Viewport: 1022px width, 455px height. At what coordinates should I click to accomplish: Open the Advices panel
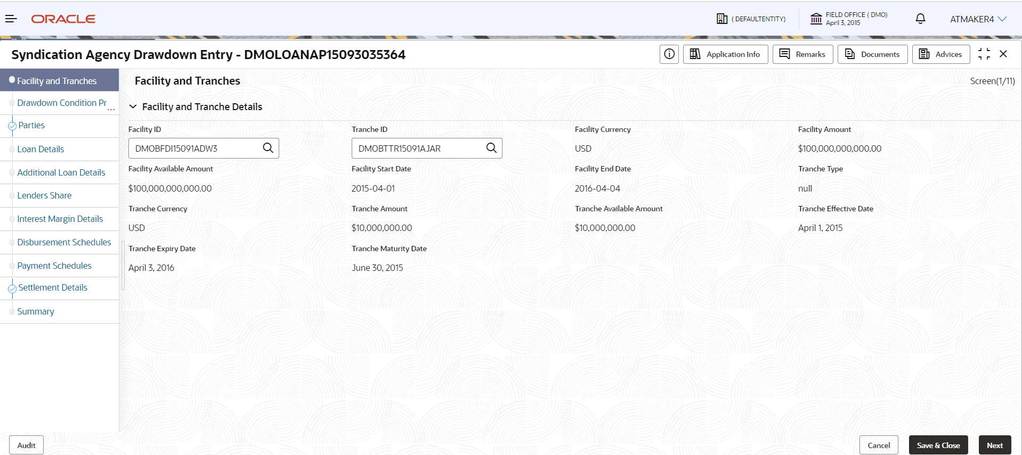[x=941, y=54]
